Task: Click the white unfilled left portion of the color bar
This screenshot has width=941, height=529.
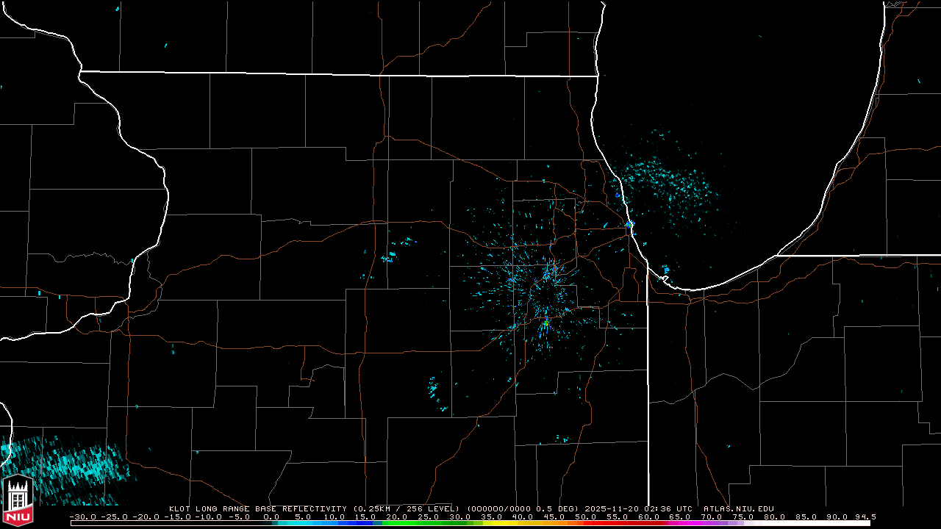Action: click(169, 523)
